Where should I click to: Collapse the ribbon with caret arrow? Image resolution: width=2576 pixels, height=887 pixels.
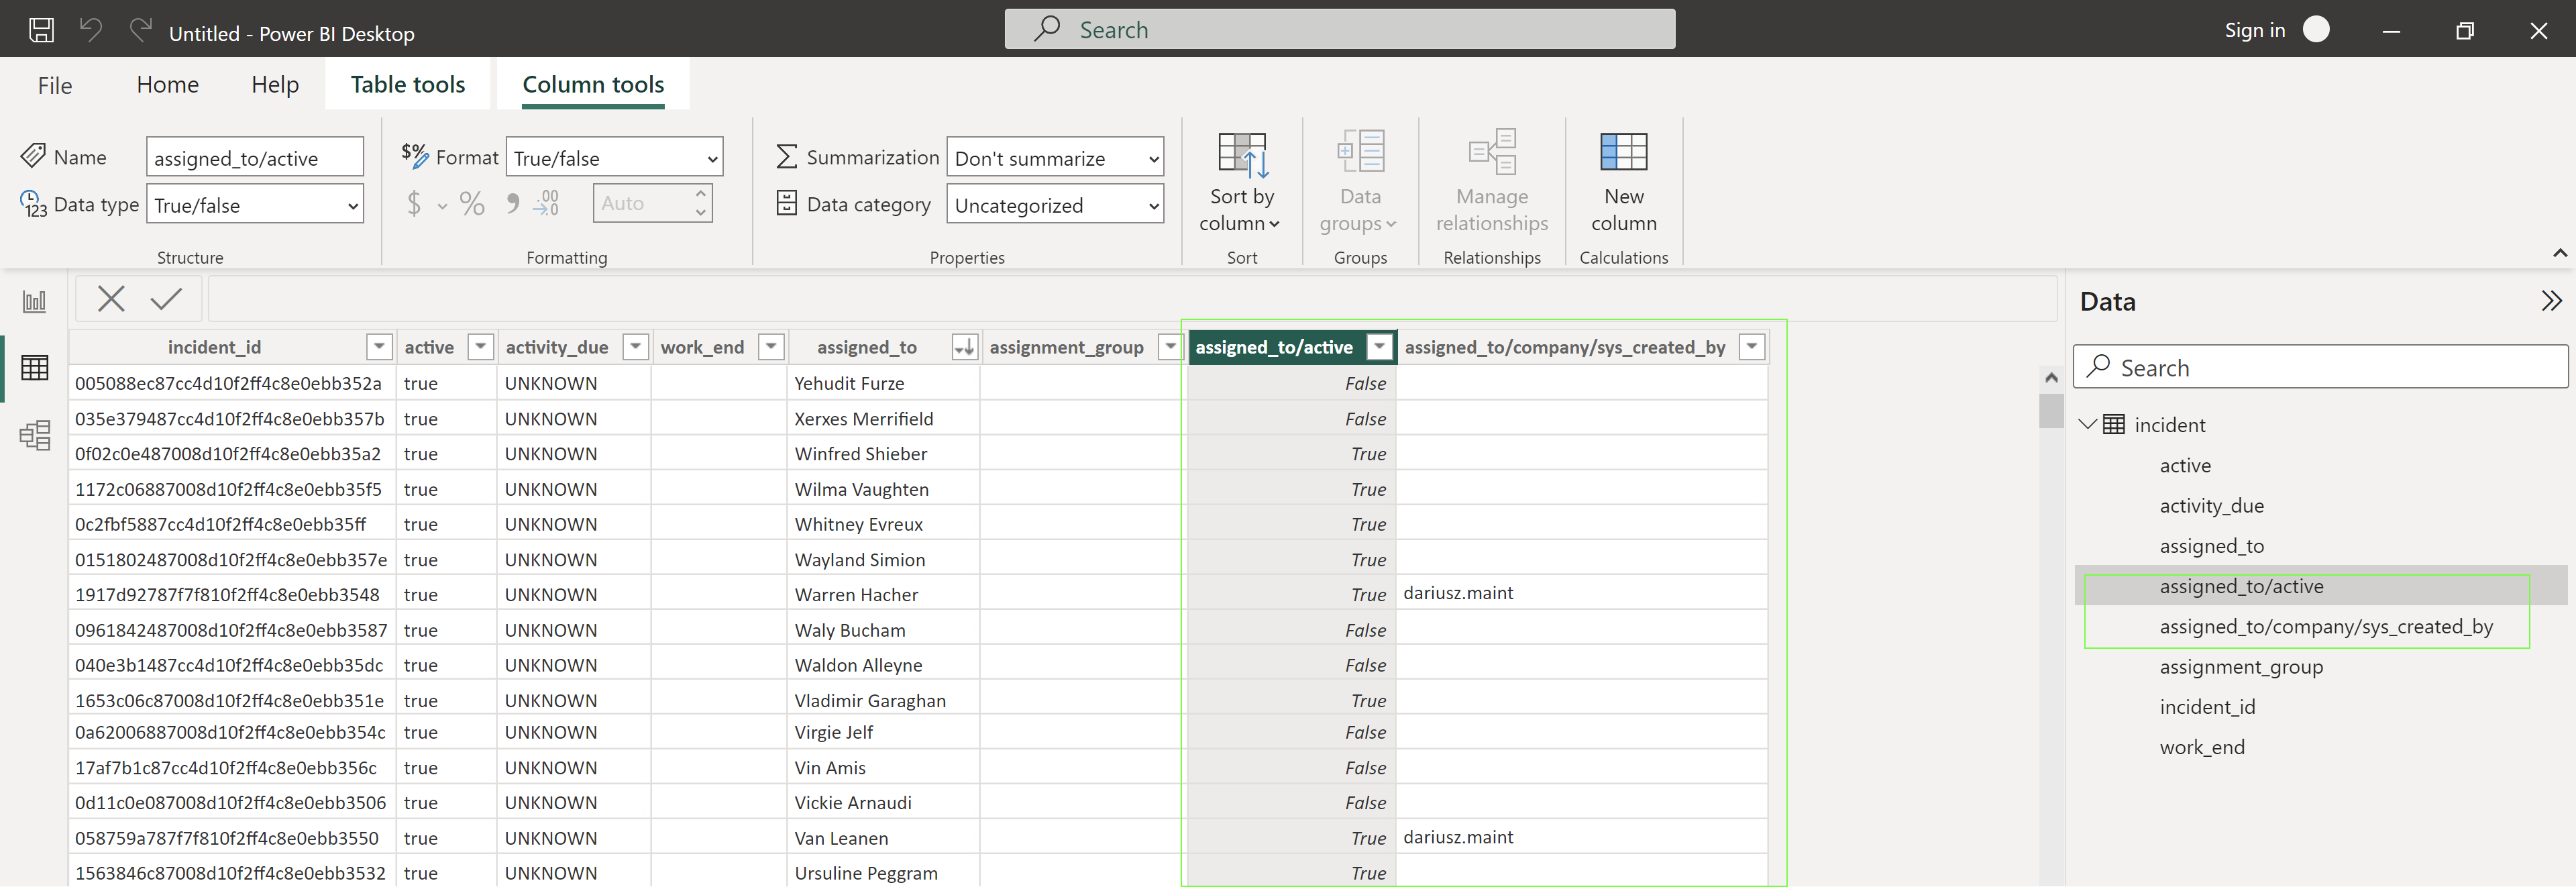pos(2559,253)
